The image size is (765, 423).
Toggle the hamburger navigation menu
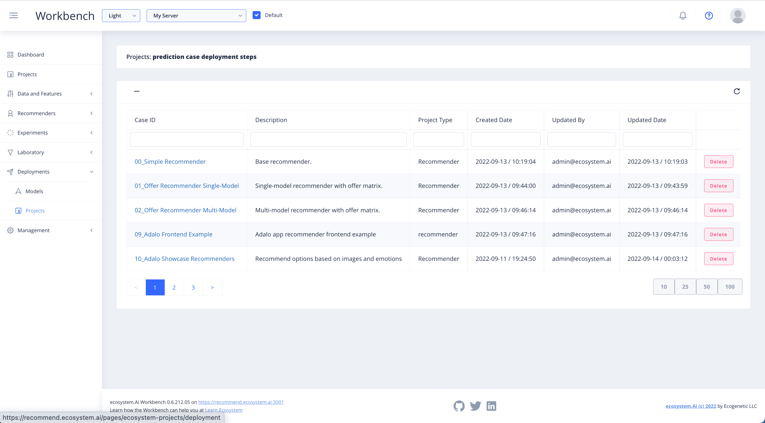(x=13, y=15)
